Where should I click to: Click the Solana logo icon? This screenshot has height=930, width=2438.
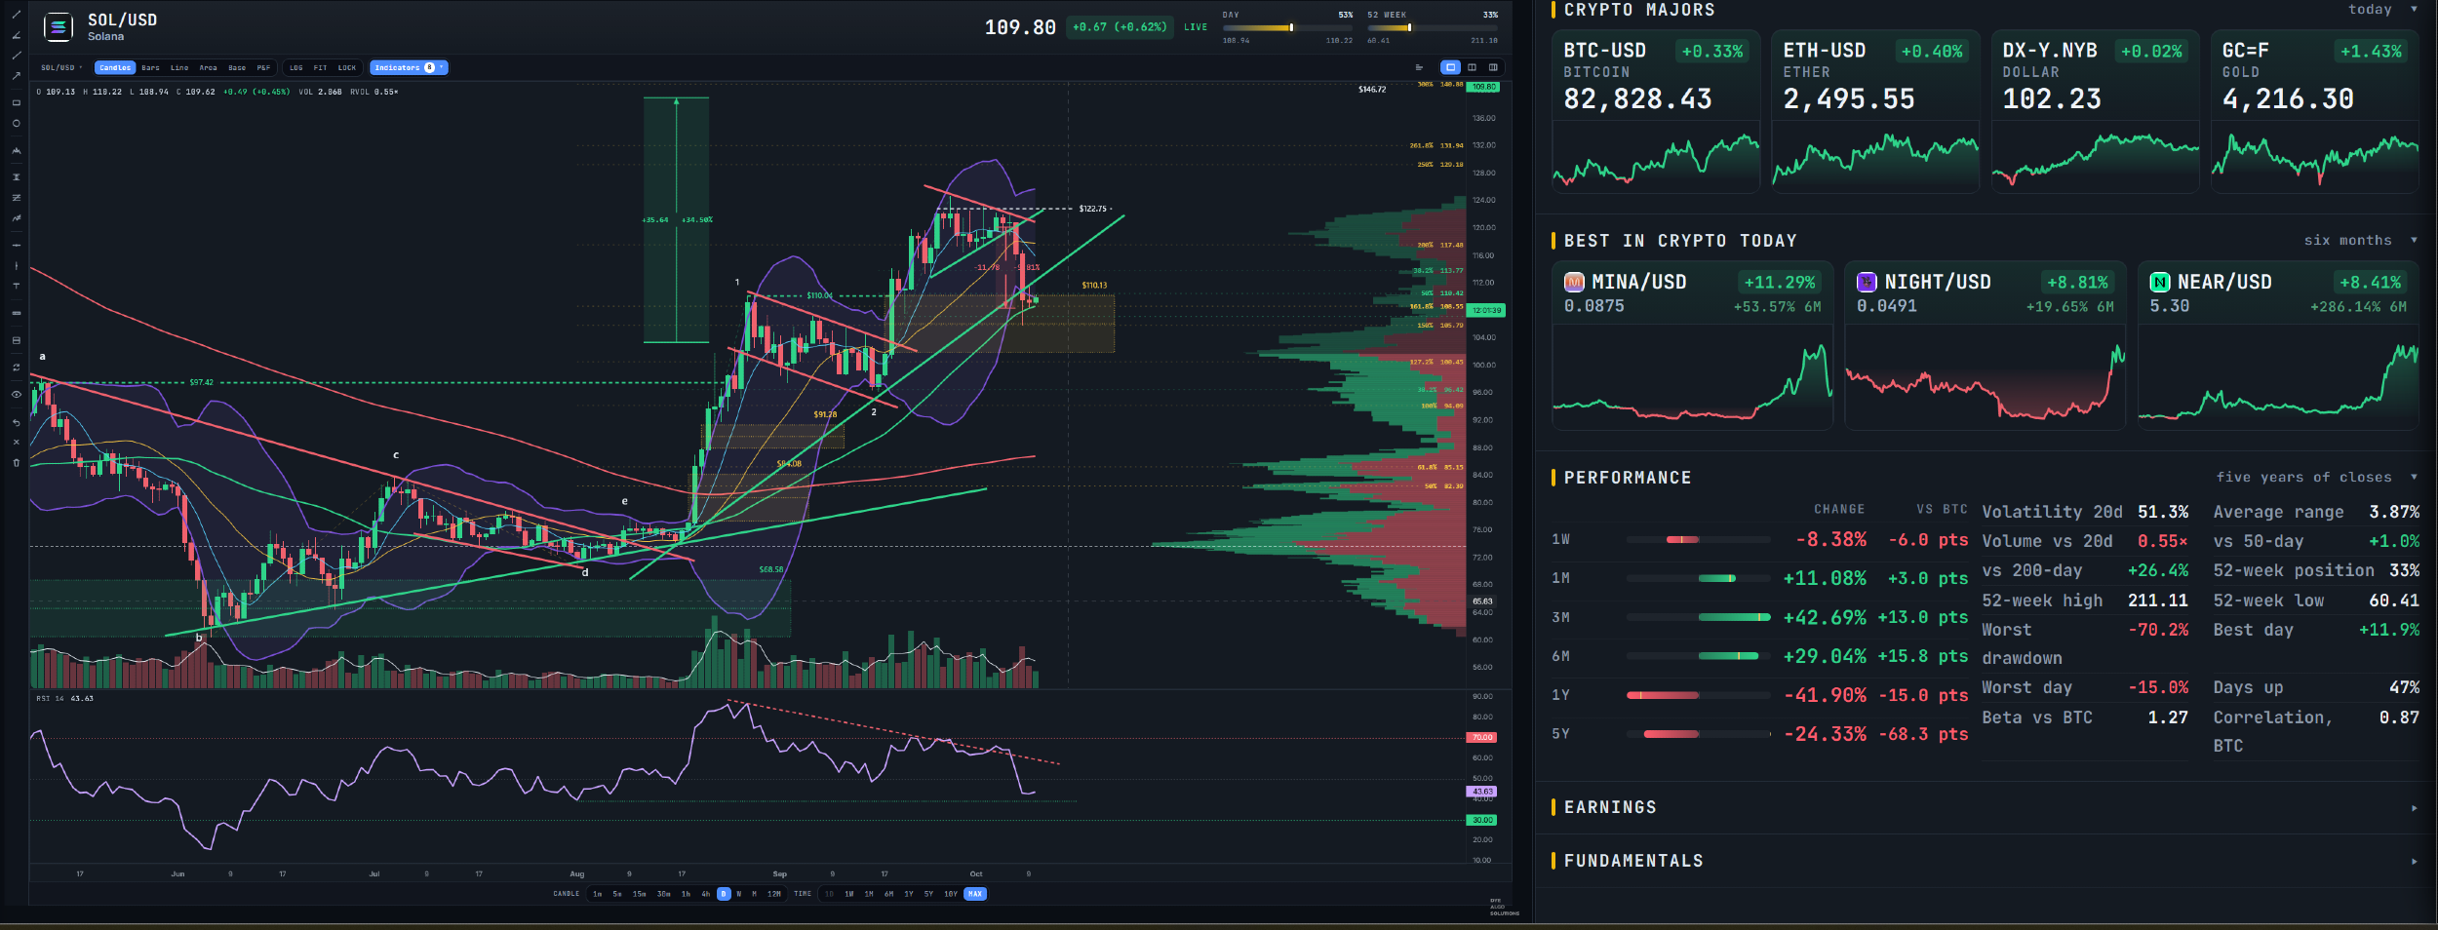click(x=59, y=27)
